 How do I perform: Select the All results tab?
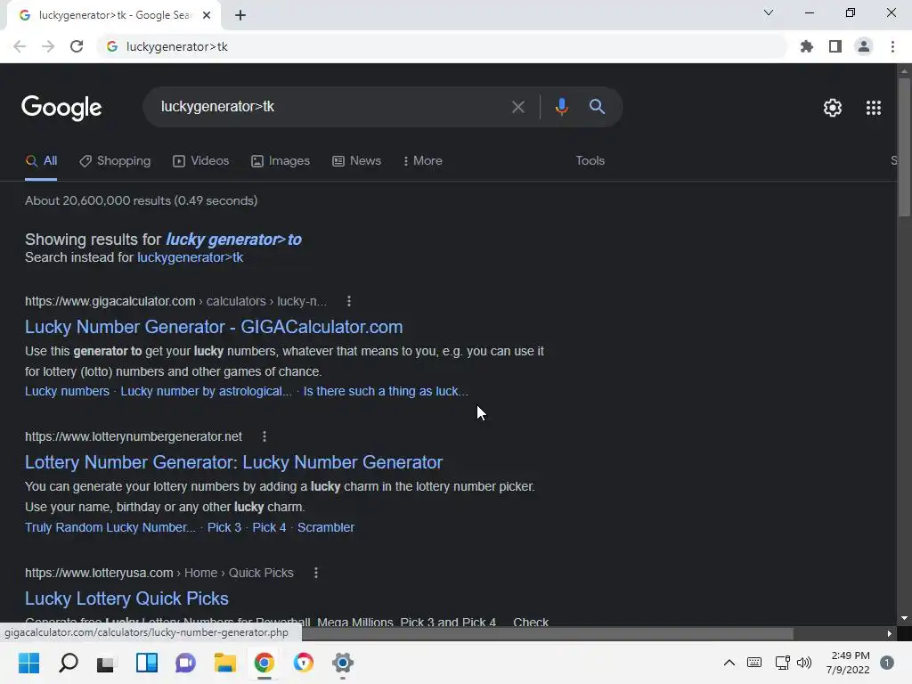(41, 161)
